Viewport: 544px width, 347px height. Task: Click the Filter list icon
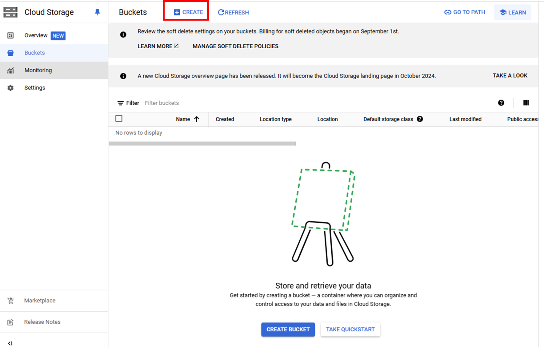(x=121, y=103)
